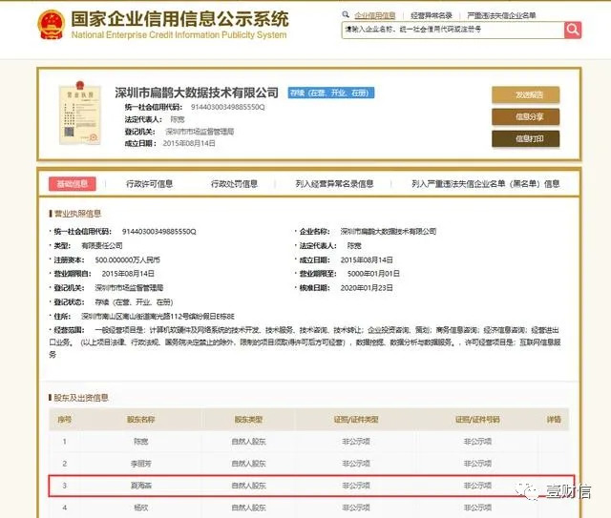This screenshot has width=611, height=518.
Task: Switch to the 列入经营异常名录信息 tab
Action: (x=334, y=184)
